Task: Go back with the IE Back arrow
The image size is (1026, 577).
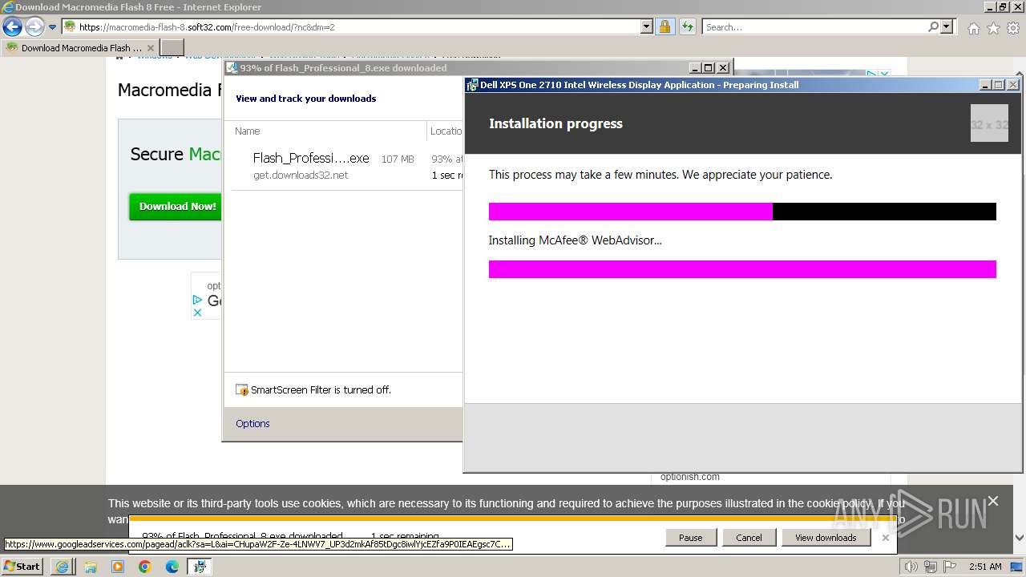Action: pos(12,26)
